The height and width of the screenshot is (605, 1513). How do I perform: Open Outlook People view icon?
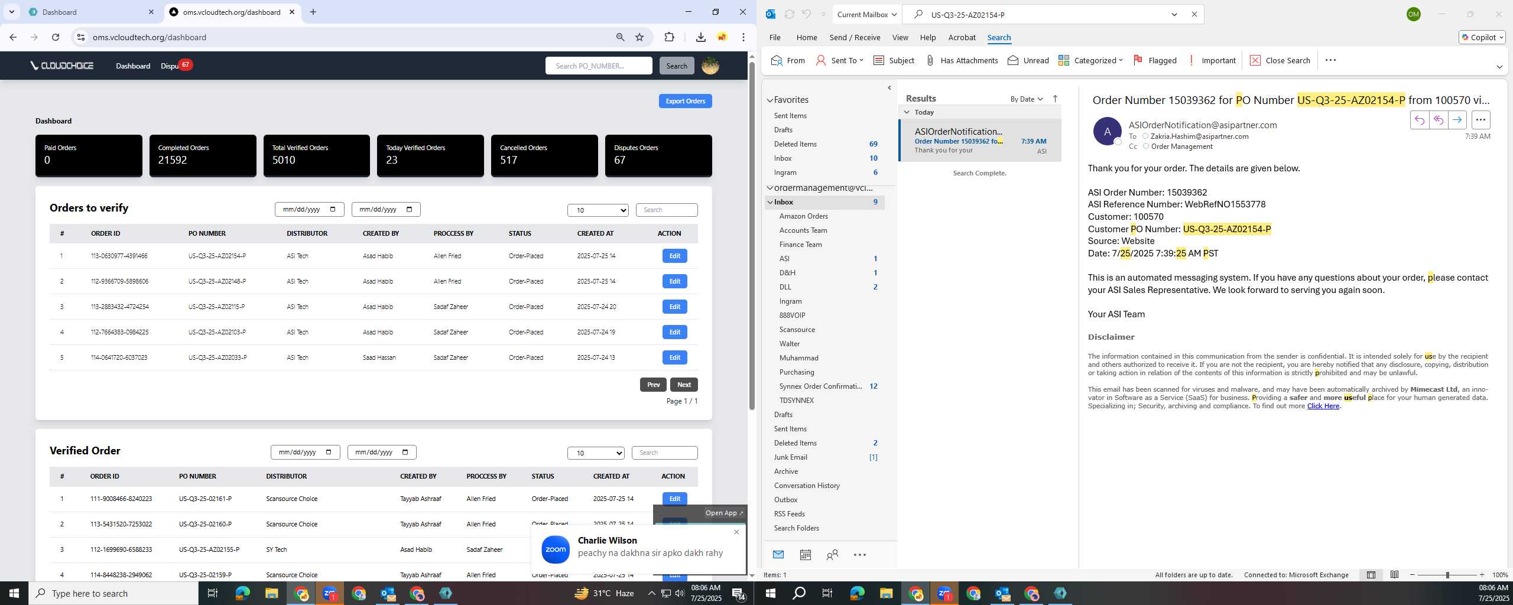point(832,555)
